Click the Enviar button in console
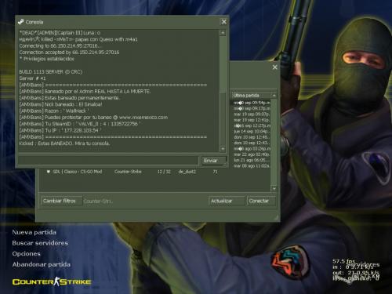The width and height of the screenshot is (392, 294). tap(213, 161)
